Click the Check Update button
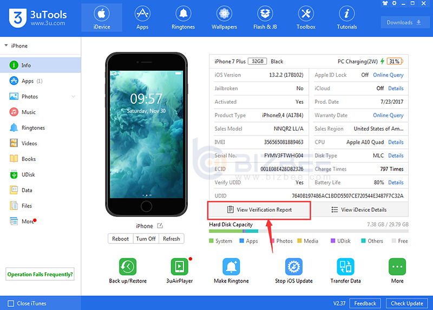This screenshot has height=310, width=433. (x=407, y=304)
